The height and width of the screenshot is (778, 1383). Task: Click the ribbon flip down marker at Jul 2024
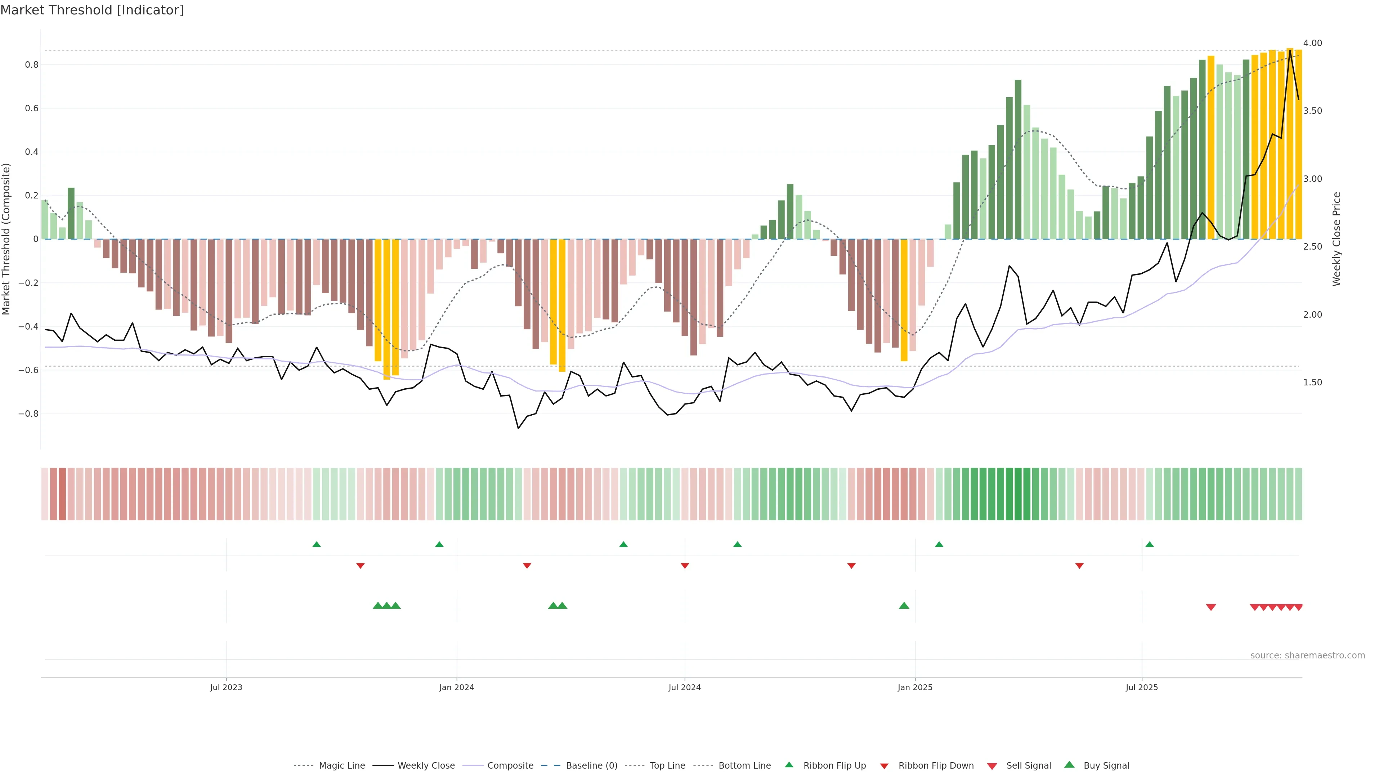[685, 565]
